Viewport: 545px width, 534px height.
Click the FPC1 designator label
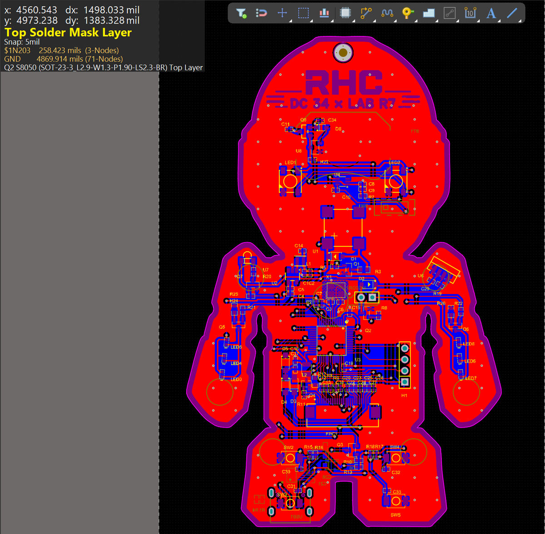pos(331,434)
